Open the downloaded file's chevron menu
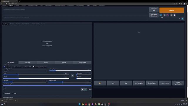 point(16,100)
